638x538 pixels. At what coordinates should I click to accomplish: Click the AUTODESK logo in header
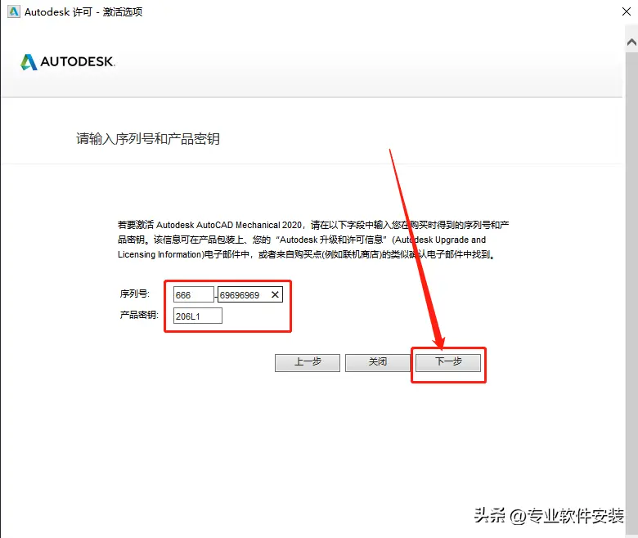(x=68, y=62)
